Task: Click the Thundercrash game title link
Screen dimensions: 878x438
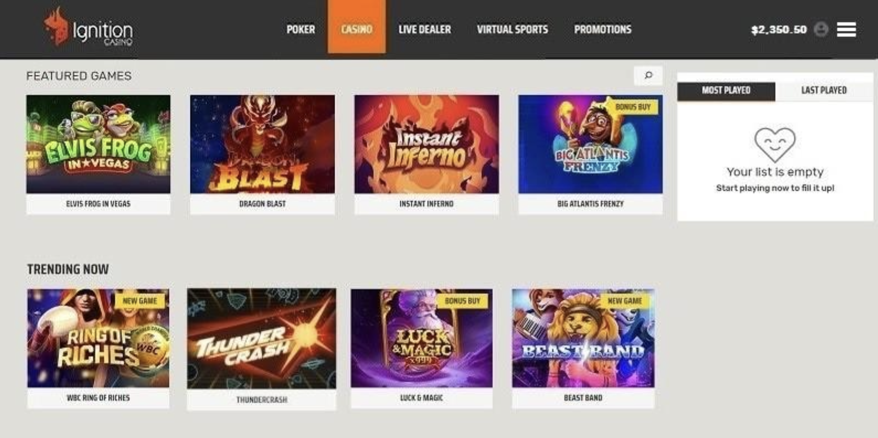Action: pos(262,399)
